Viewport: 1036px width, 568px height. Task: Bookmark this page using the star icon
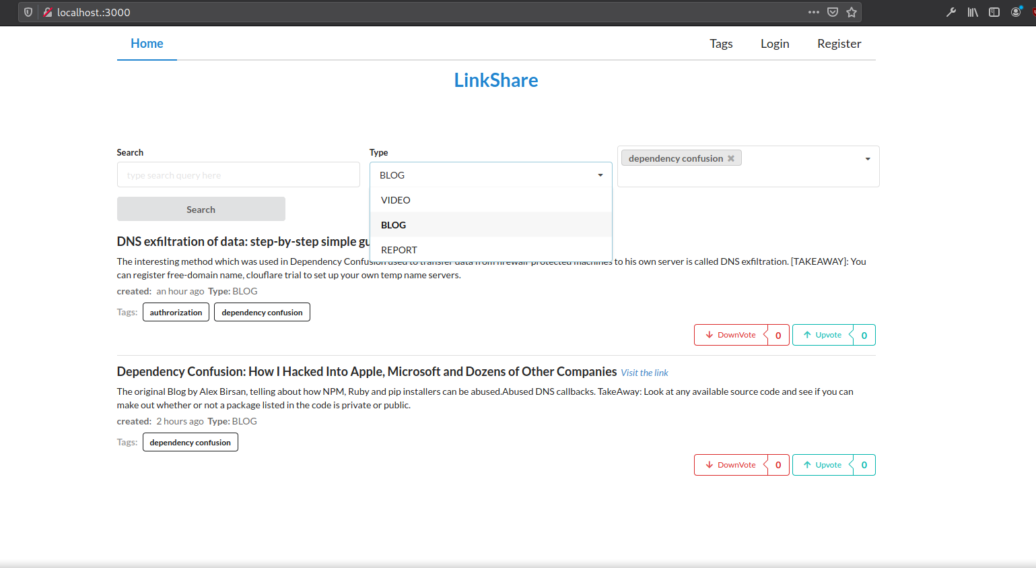851,11
